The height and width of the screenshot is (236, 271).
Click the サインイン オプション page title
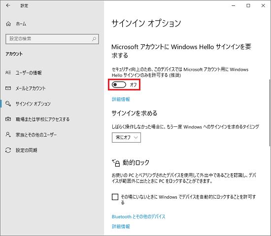[x=146, y=23]
